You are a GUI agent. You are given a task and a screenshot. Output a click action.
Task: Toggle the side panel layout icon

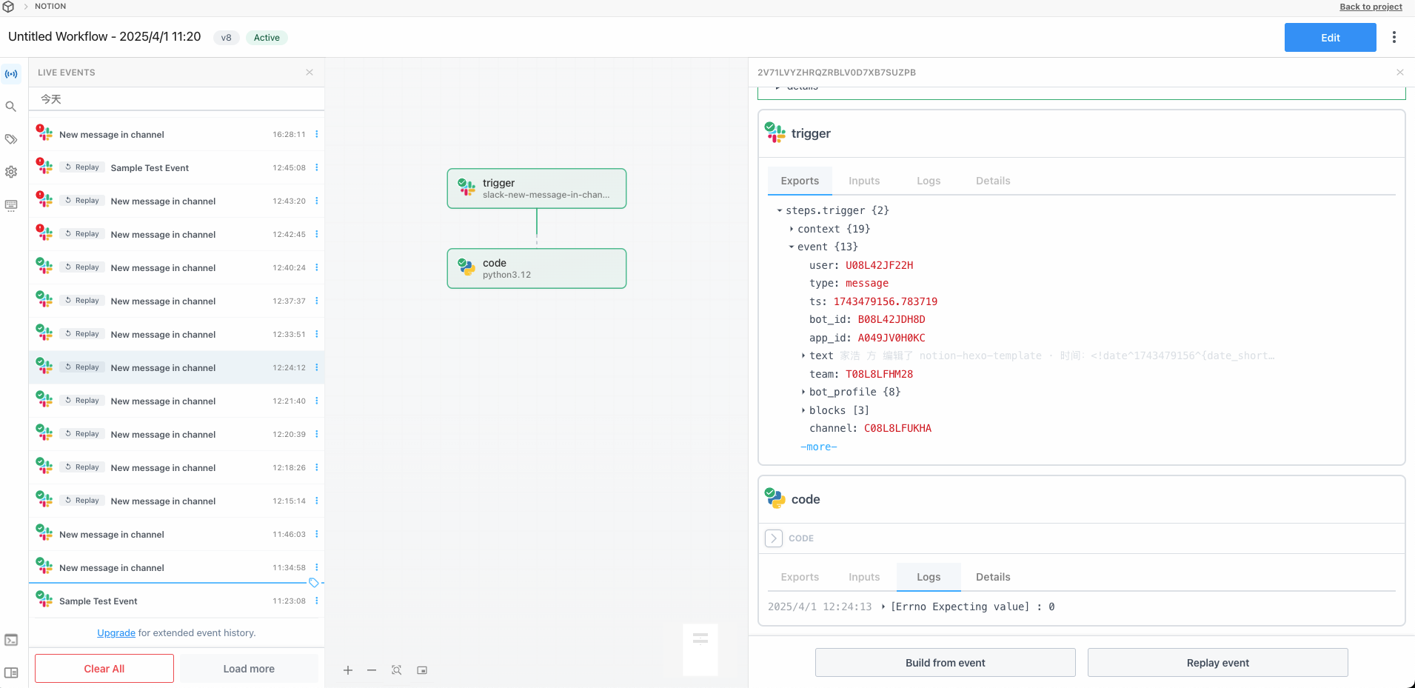11,672
